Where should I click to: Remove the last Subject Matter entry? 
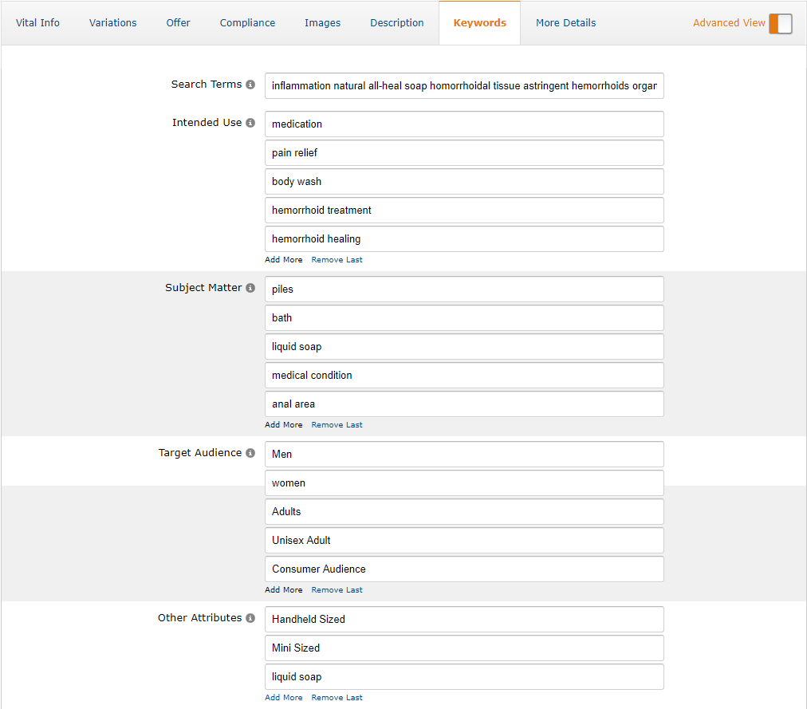tap(337, 424)
